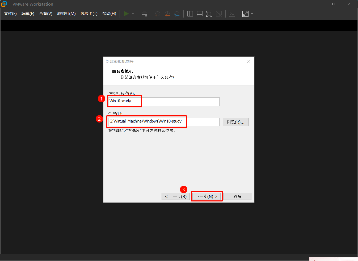Go back with 上一步(B) button
The width and height of the screenshot is (358, 261).
pos(175,196)
